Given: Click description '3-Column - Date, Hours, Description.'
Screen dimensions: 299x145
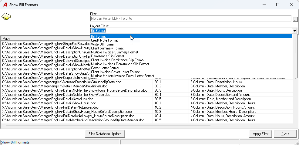Looking at the screenshot, I should point(217,90).
